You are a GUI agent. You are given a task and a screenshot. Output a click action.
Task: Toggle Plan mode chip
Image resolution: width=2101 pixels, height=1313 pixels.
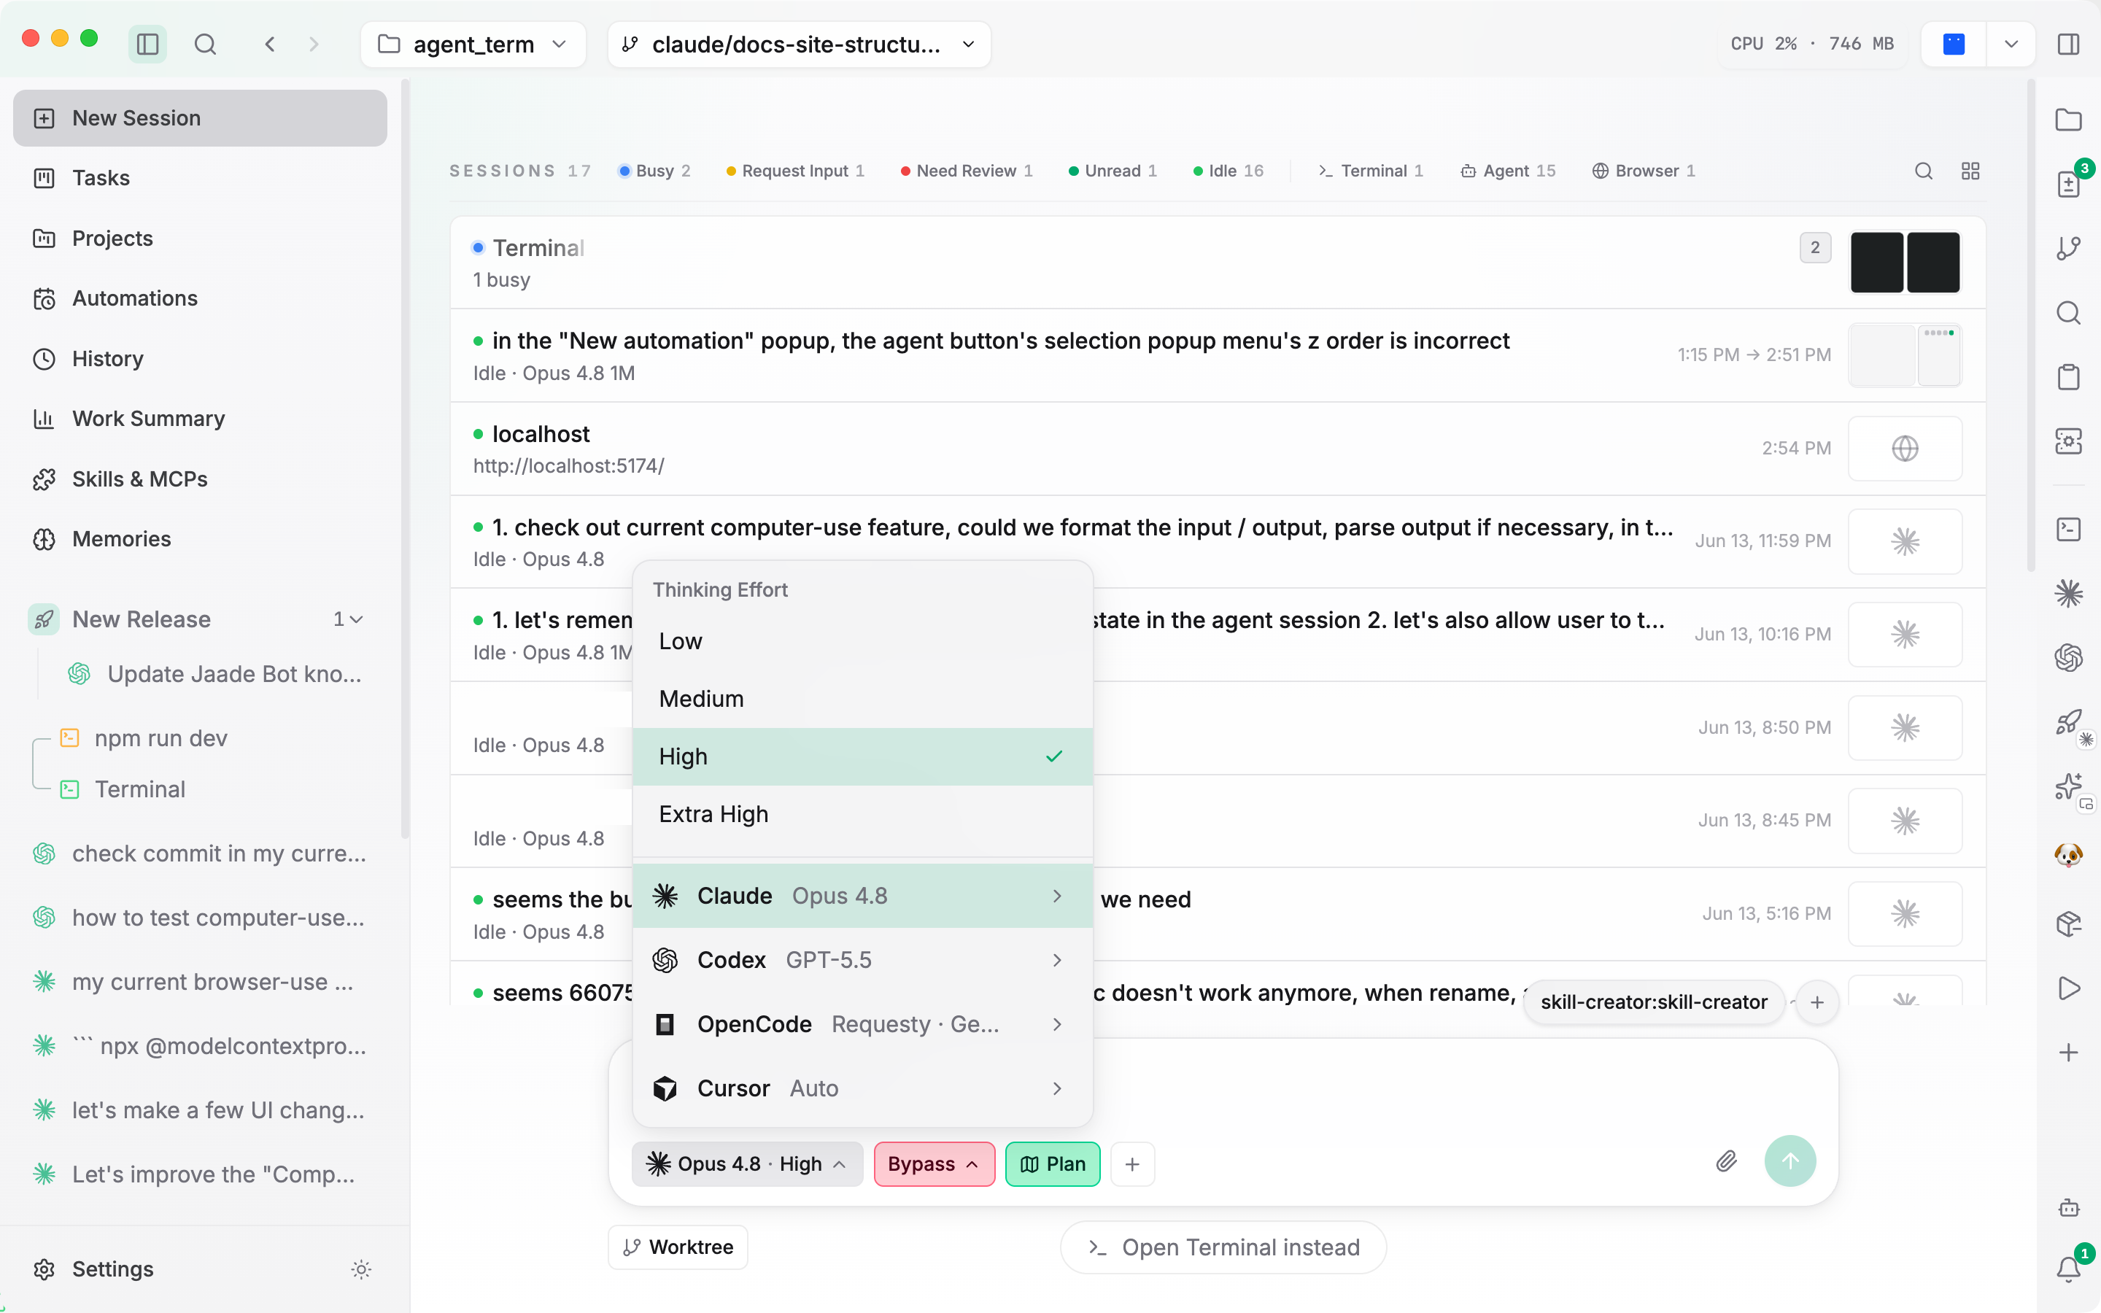pos(1052,1163)
